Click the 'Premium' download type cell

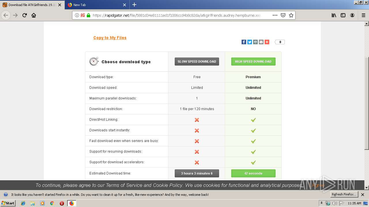tap(253, 77)
